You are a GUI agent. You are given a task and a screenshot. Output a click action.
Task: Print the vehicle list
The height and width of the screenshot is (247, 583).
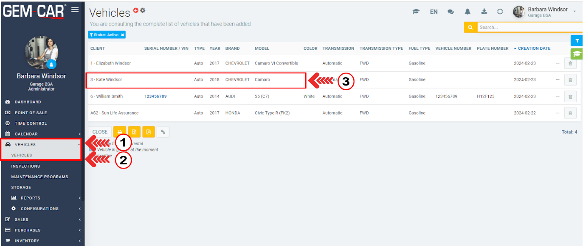(120, 132)
